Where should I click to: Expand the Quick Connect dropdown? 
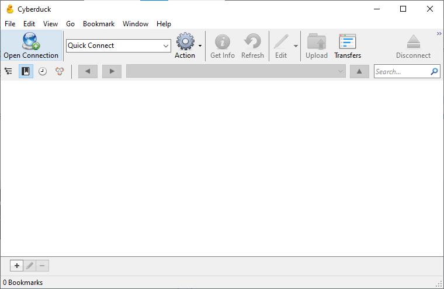pos(165,46)
